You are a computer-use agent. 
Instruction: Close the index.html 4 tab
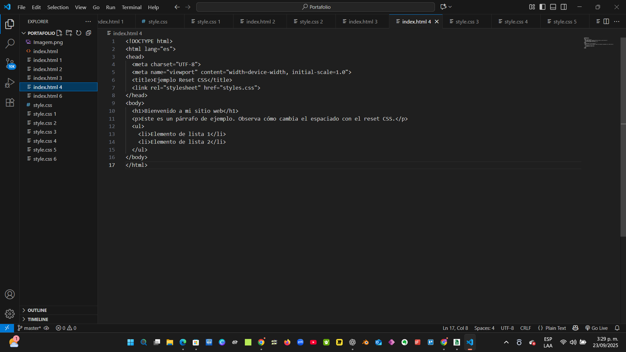(x=437, y=22)
